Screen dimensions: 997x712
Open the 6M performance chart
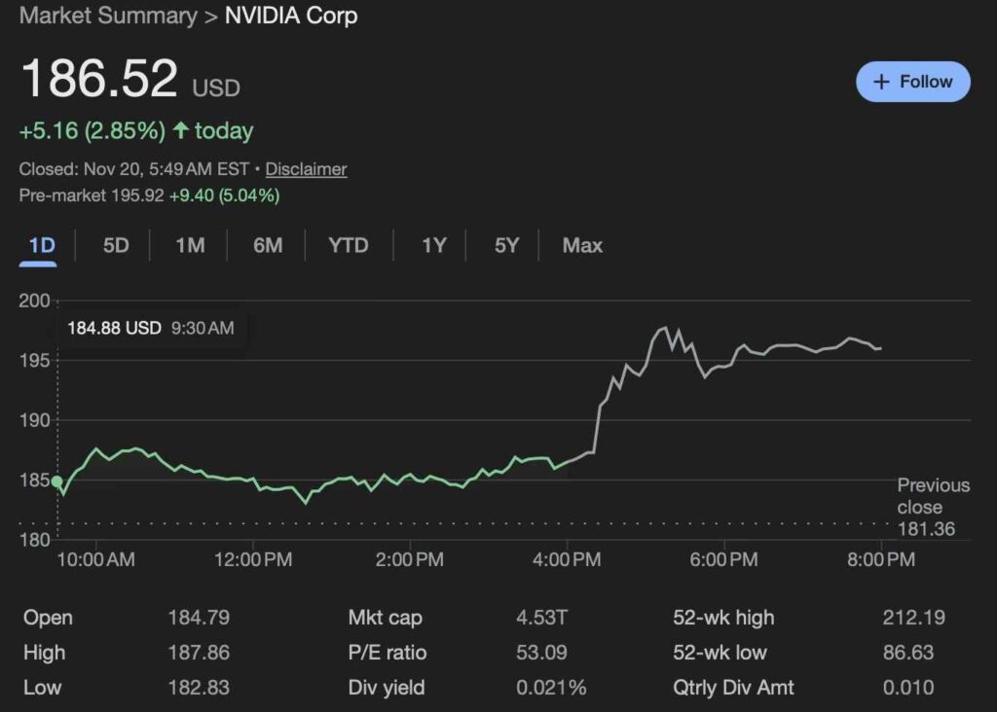[268, 246]
